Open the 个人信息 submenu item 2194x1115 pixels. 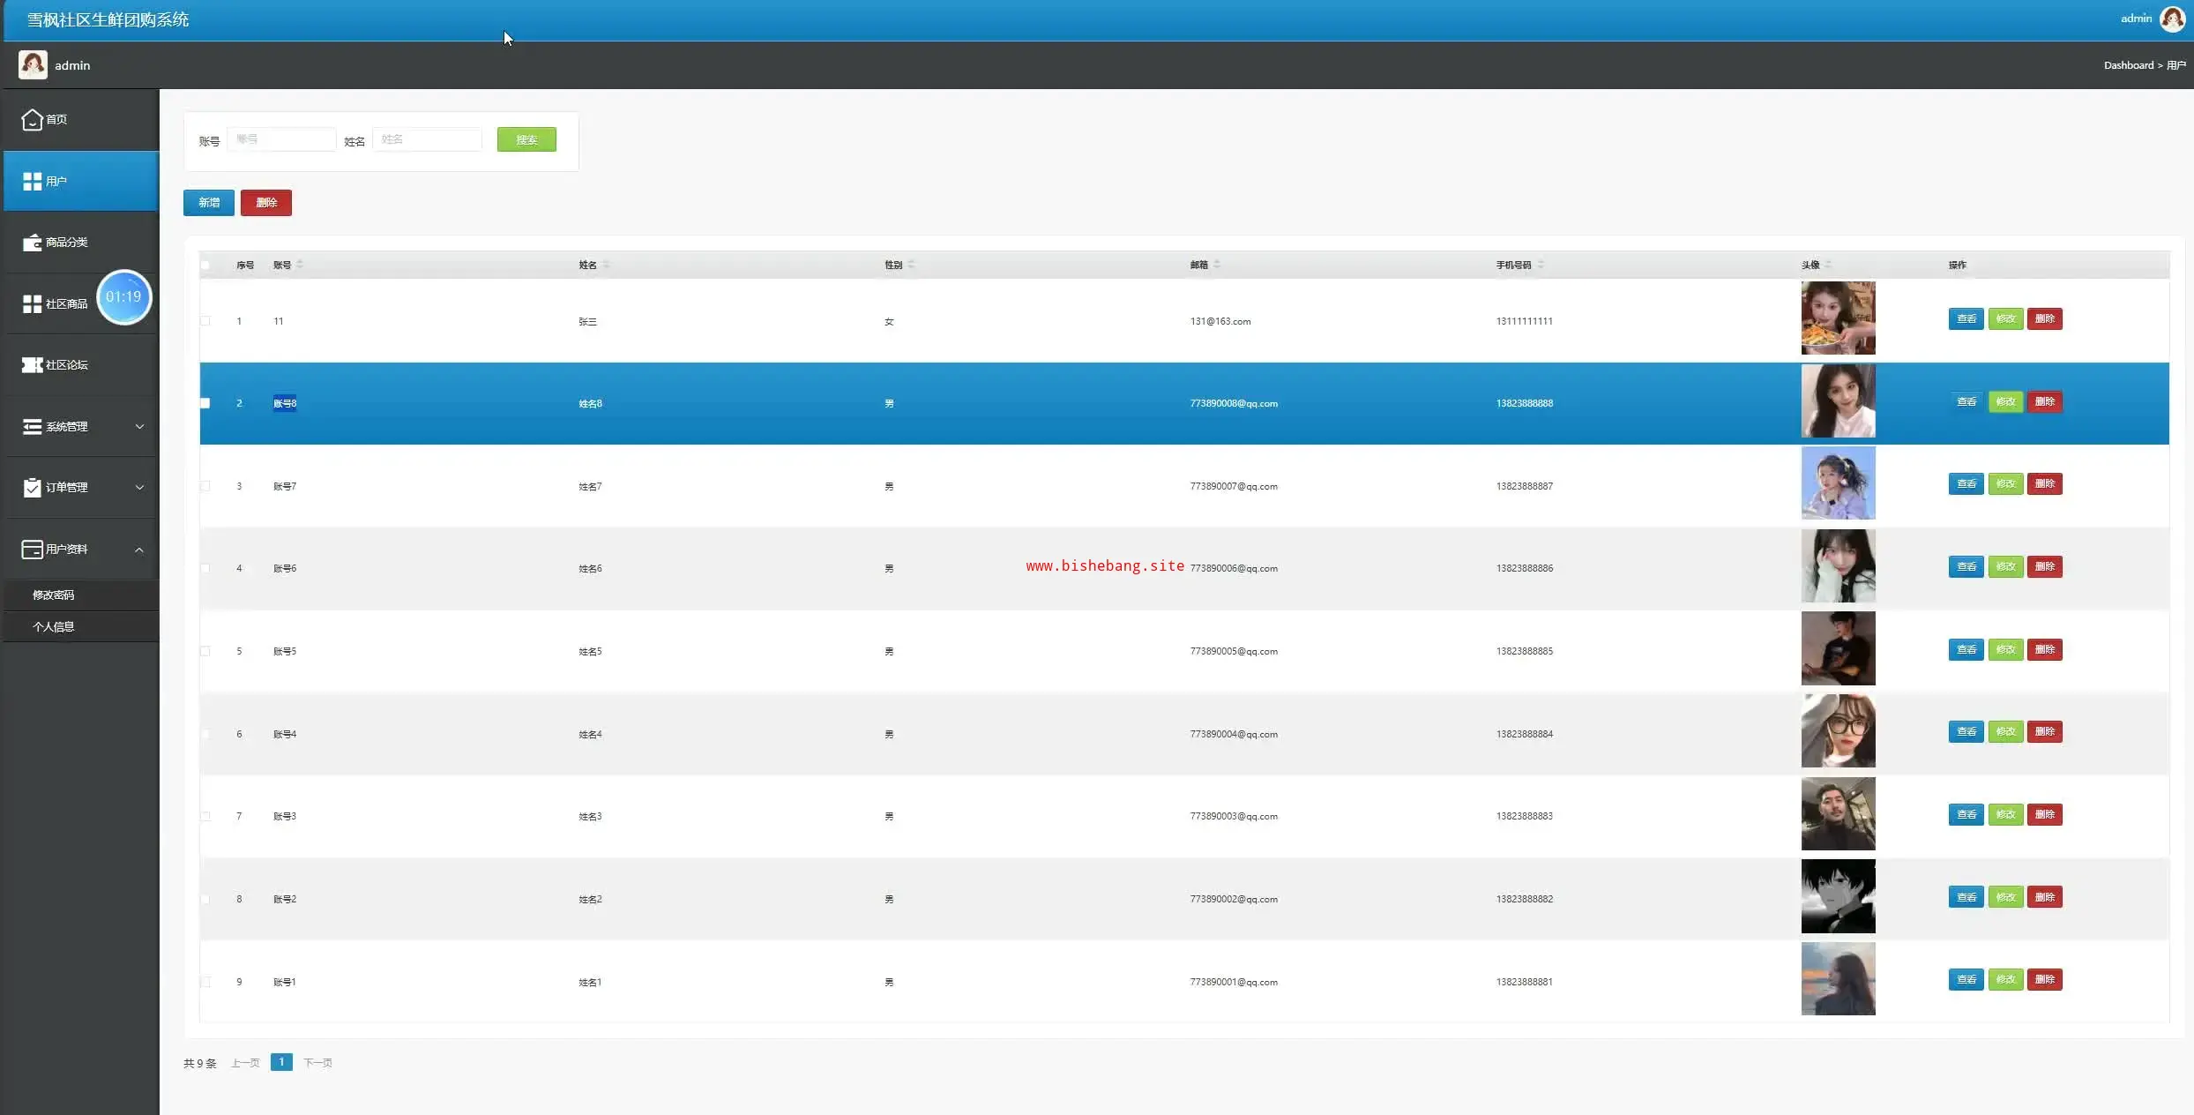coord(54,626)
